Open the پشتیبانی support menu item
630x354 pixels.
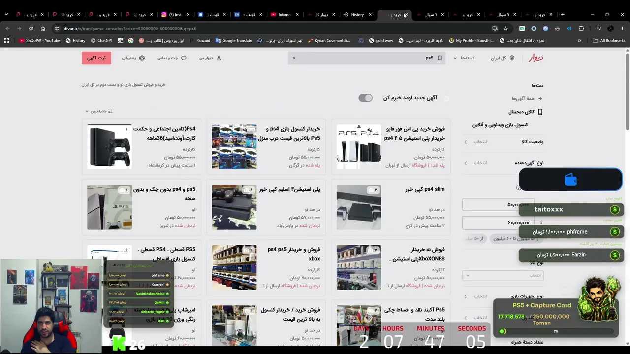[x=133, y=58]
